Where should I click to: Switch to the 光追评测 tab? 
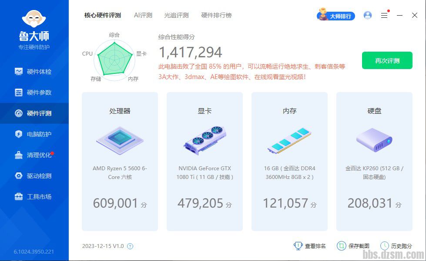176,15
